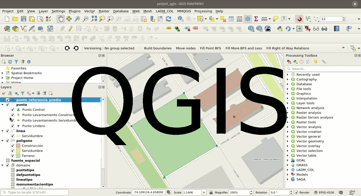Collapse the linea layer tree node
The width and height of the screenshot is (361, 196).
[3, 131]
